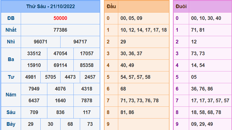
Task: Click third prize number 17057
Action: pos(87,54)
